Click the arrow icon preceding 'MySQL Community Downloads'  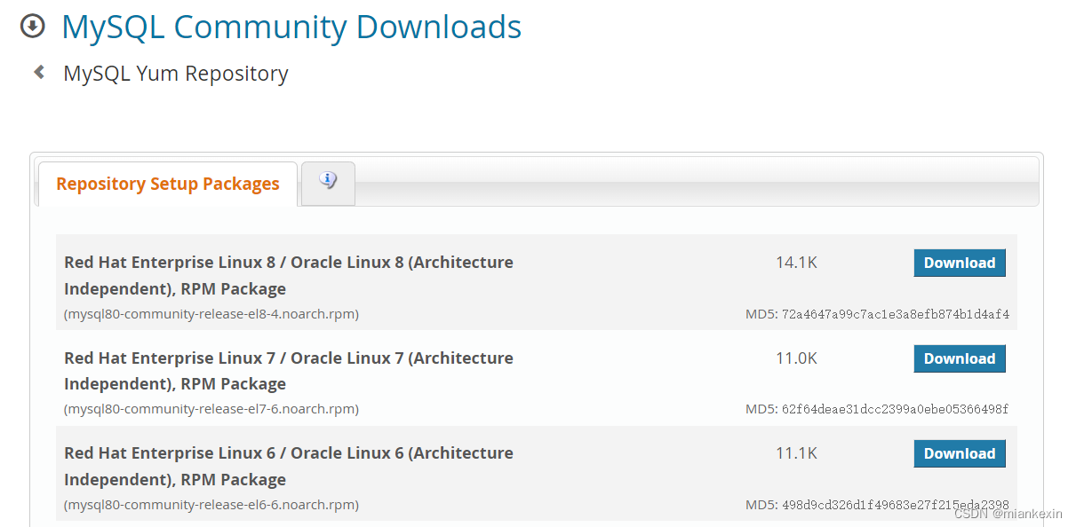[32, 27]
